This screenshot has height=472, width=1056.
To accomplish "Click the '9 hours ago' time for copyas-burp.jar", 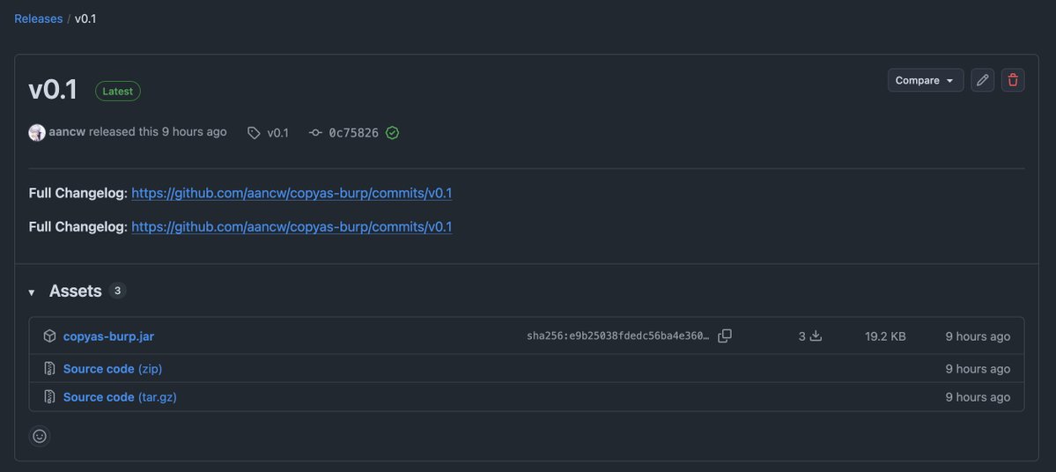I will 978,336.
